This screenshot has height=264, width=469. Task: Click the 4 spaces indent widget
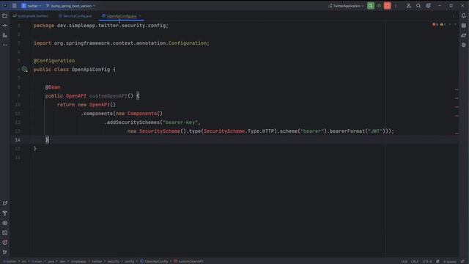tap(449, 262)
